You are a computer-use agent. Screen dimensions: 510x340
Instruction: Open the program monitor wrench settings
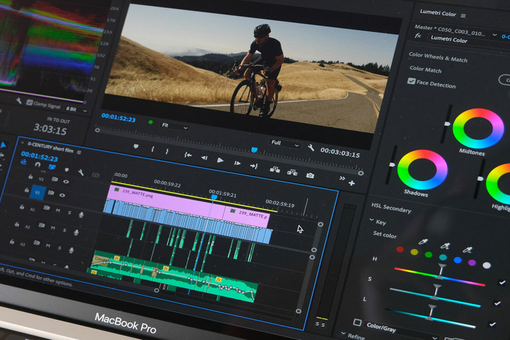(x=311, y=148)
